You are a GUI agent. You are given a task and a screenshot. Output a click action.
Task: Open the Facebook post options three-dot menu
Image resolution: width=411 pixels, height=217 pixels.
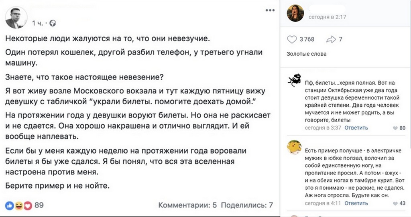[270, 10]
